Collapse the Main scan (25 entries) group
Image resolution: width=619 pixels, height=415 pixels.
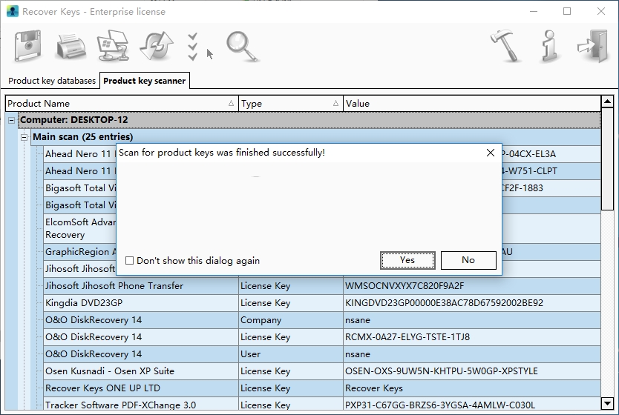pyautogui.click(x=24, y=137)
